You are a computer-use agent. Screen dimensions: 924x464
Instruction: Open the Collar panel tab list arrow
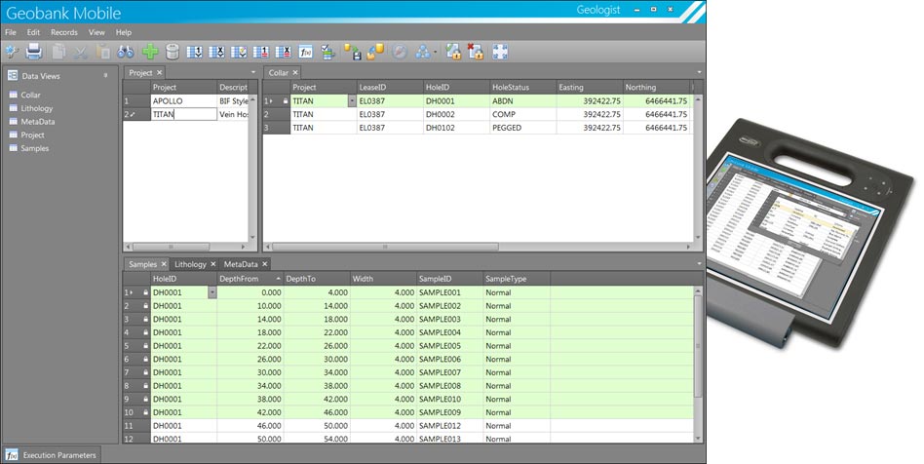pos(699,72)
